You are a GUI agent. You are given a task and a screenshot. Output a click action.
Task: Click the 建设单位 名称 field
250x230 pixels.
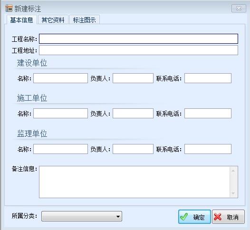60,78
